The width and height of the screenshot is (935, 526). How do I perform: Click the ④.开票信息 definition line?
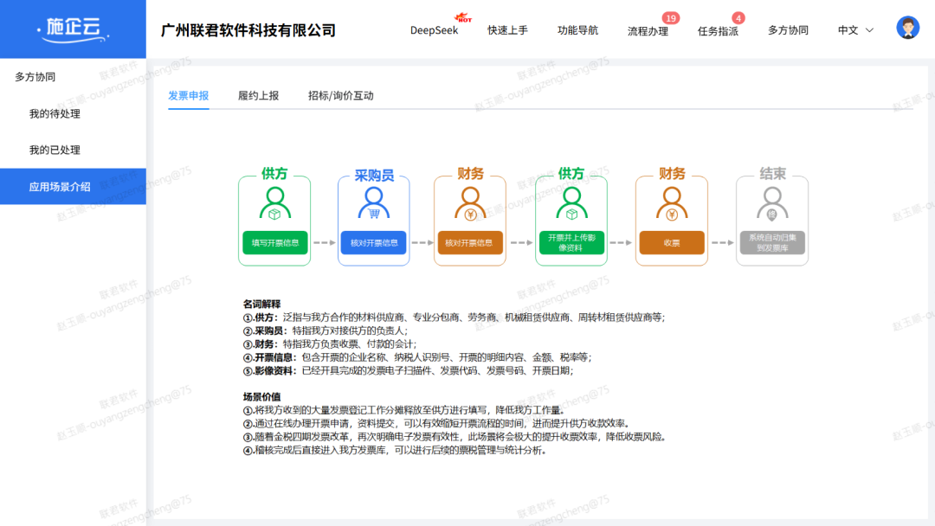point(417,357)
